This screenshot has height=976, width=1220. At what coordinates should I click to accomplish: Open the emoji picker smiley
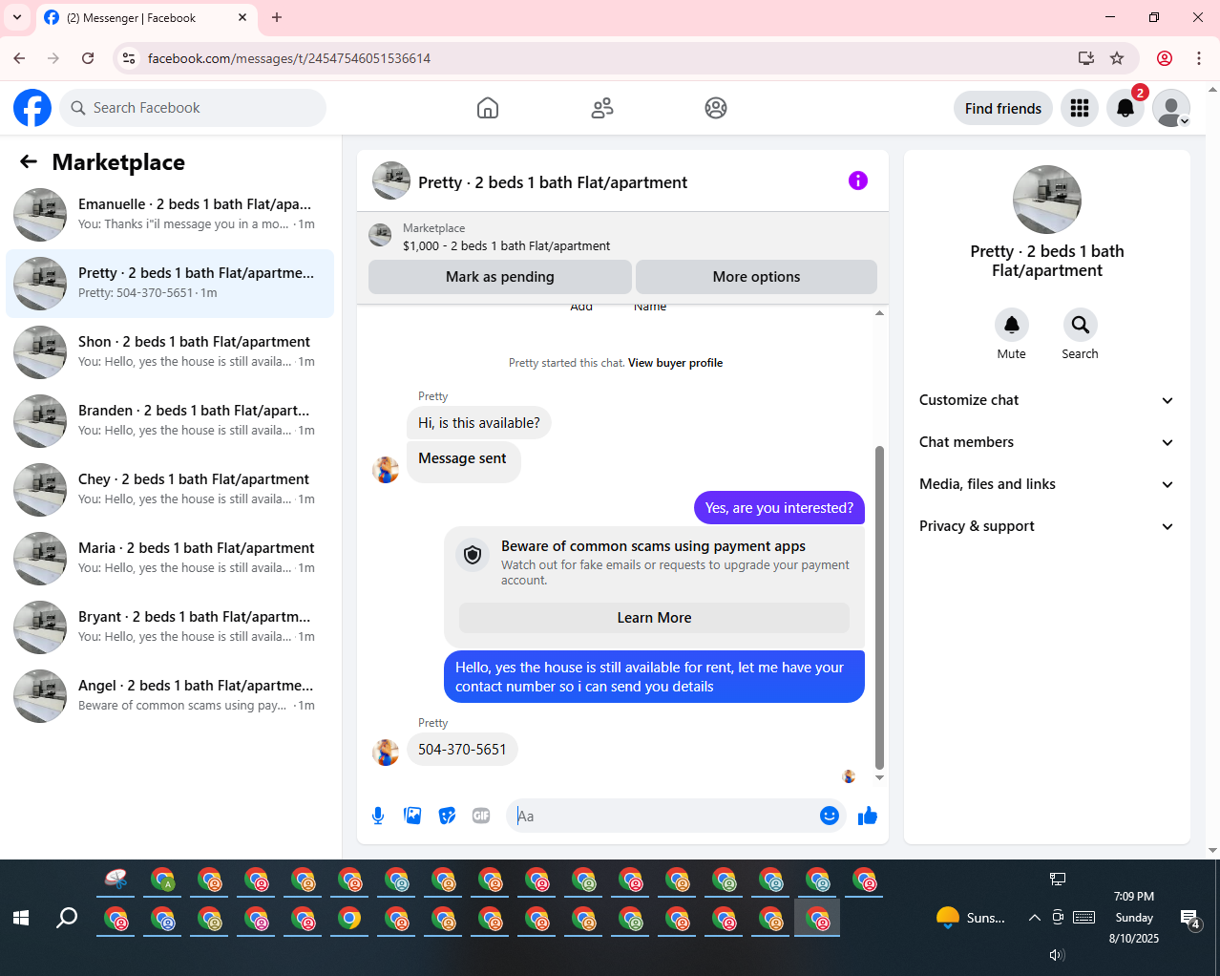tap(830, 816)
